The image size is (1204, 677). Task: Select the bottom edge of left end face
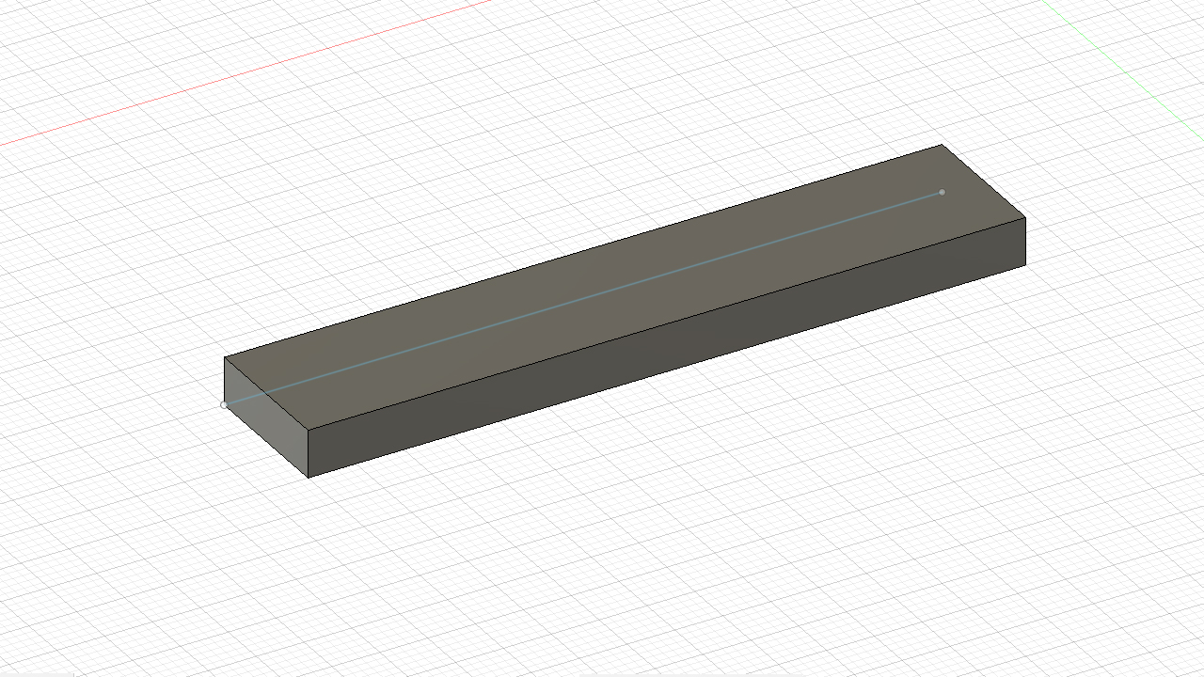tap(266, 440)
